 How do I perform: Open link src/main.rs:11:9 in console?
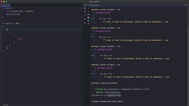105,68
